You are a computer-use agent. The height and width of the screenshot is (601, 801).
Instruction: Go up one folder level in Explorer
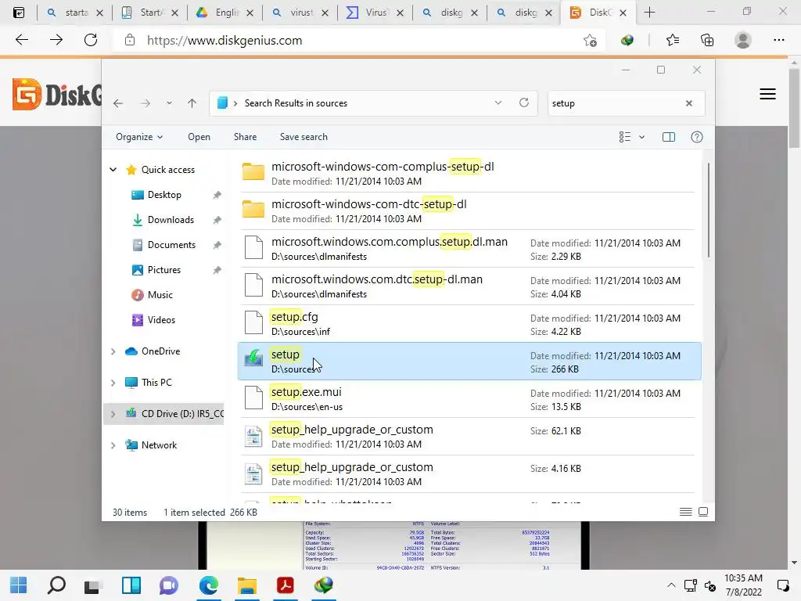[192, 103]
